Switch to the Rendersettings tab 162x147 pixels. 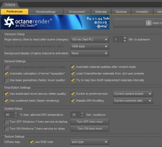(46, 12)
